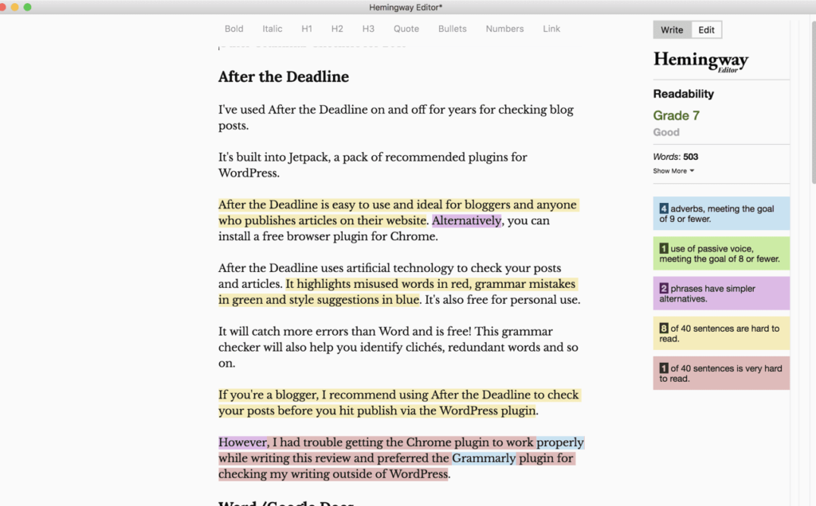
Task: Create a bulleted list with Bullets
Action: click(452, 29)
